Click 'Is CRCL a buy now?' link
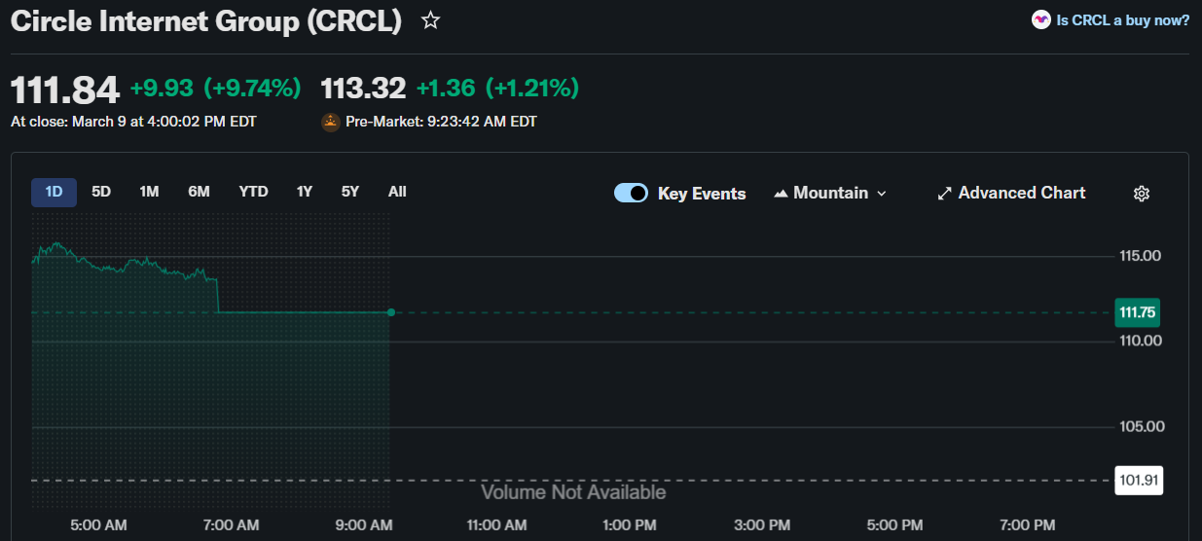 click(1122, 19)
